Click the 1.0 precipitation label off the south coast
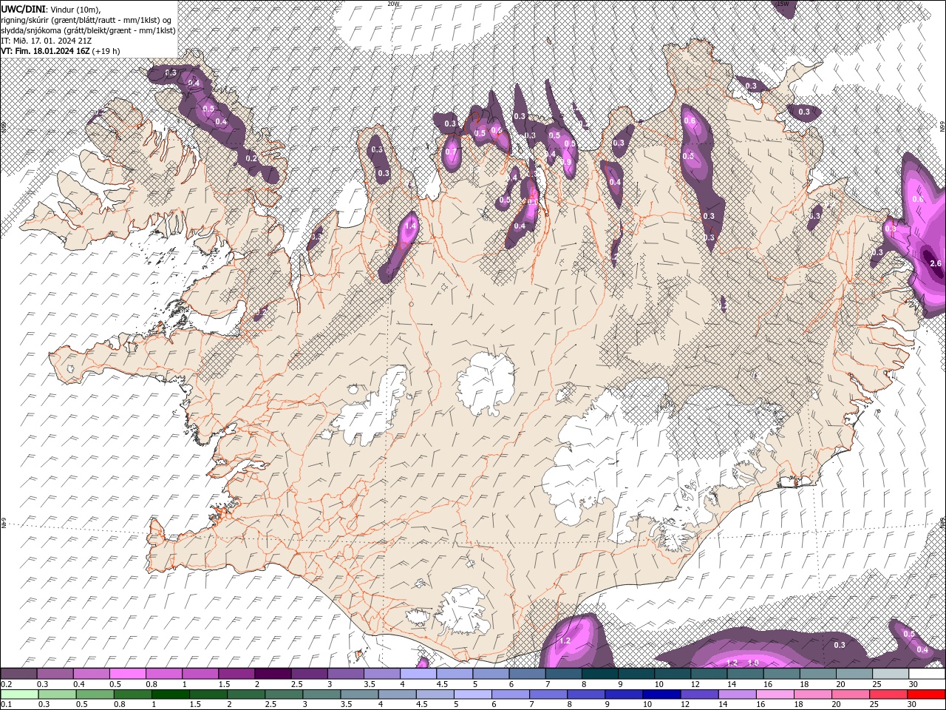Viewport: 946px width, 710px height. coord(753,663)
